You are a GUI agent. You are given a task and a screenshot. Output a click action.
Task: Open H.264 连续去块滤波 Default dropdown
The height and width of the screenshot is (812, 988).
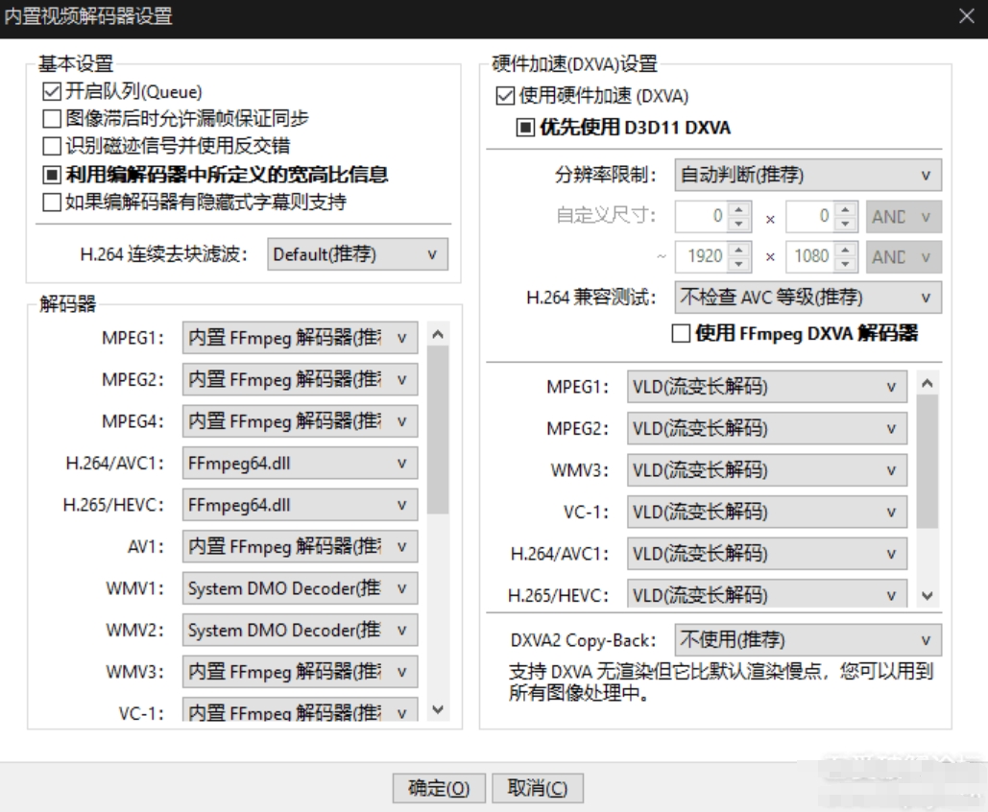coord(357,254)
